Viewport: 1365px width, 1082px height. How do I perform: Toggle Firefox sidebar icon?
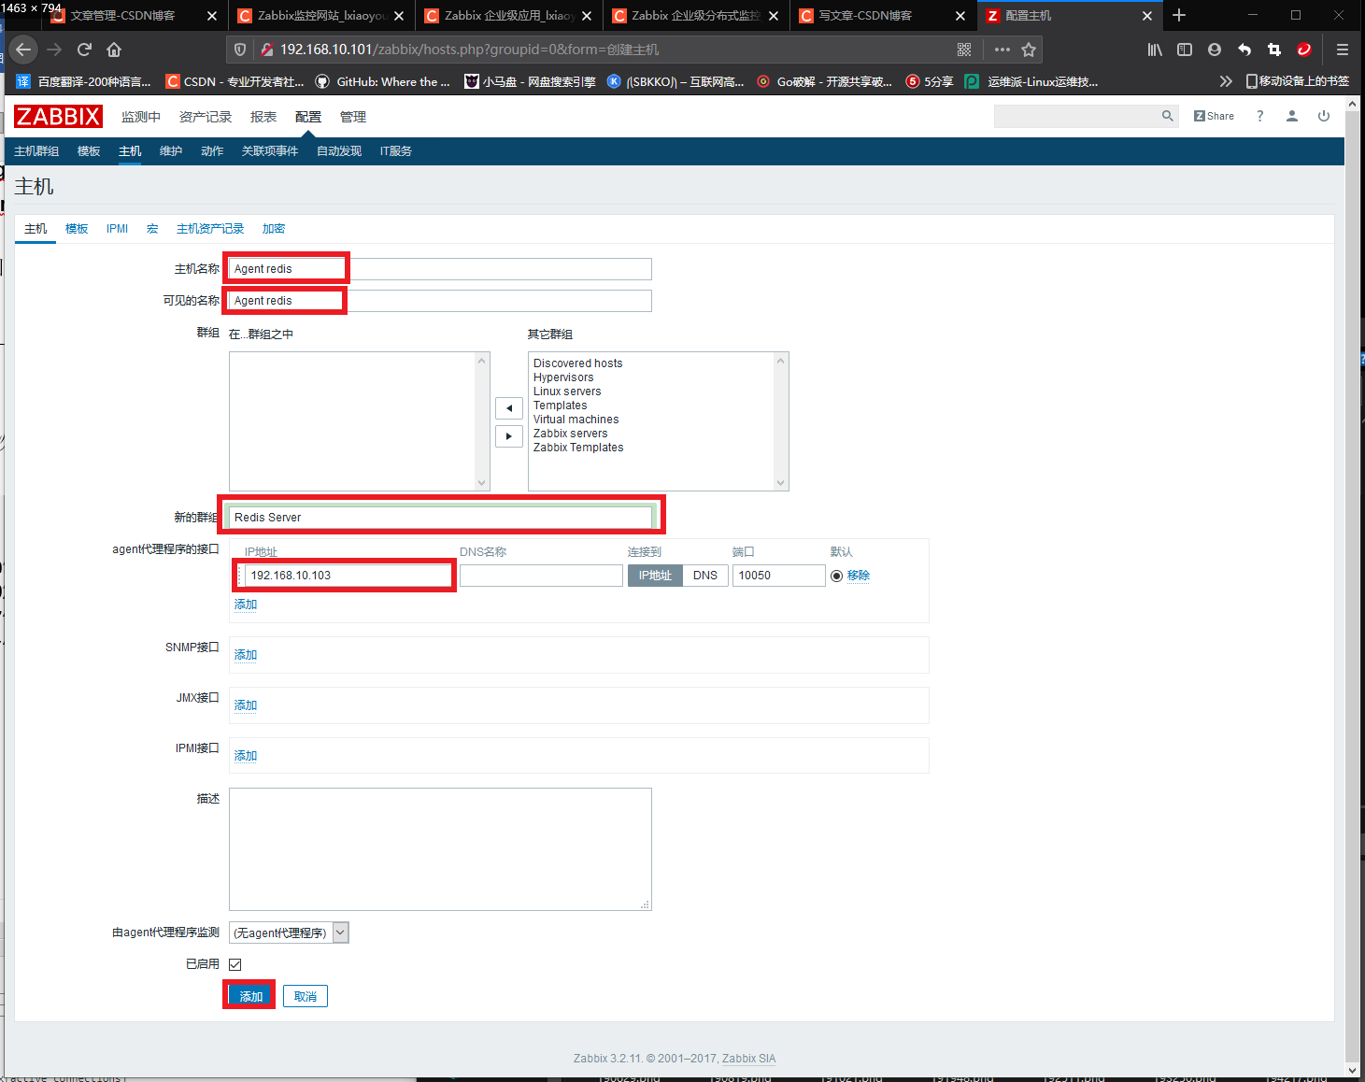(1185, 50)
